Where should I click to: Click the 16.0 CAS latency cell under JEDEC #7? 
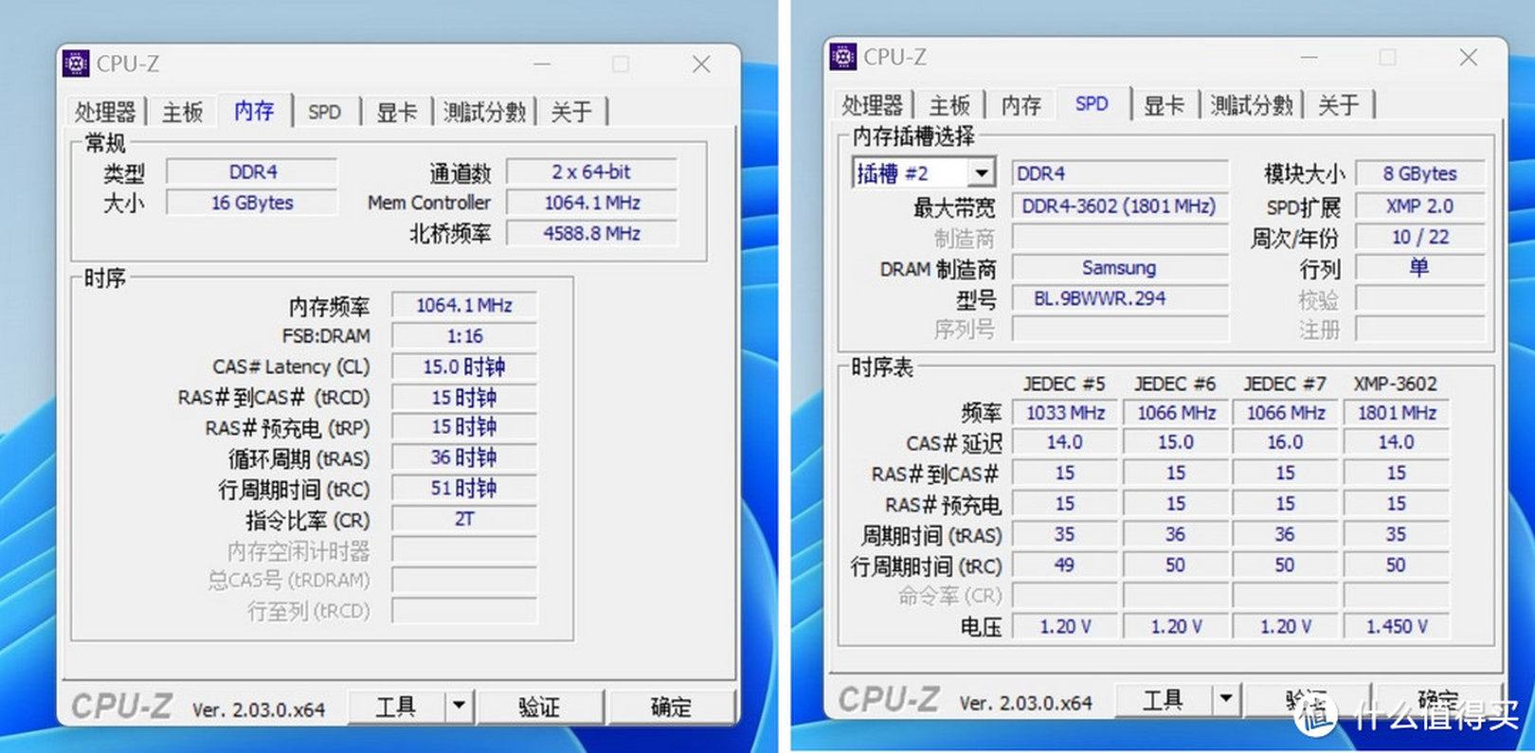point(1285,442)
